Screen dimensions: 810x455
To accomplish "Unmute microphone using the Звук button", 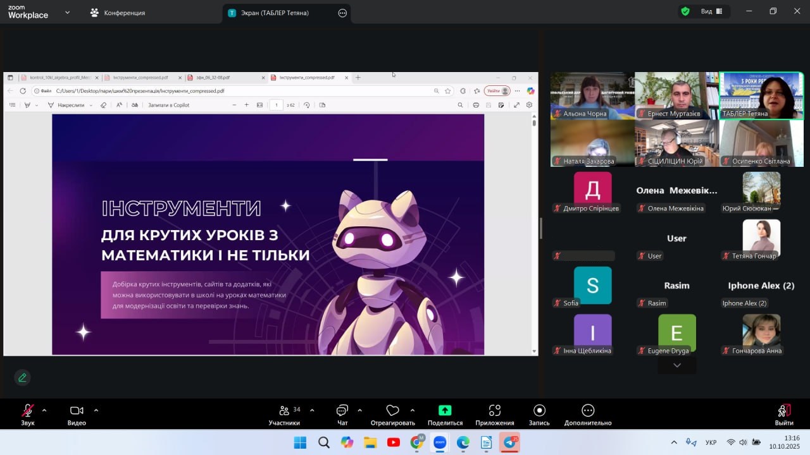I will coord(28,415).
